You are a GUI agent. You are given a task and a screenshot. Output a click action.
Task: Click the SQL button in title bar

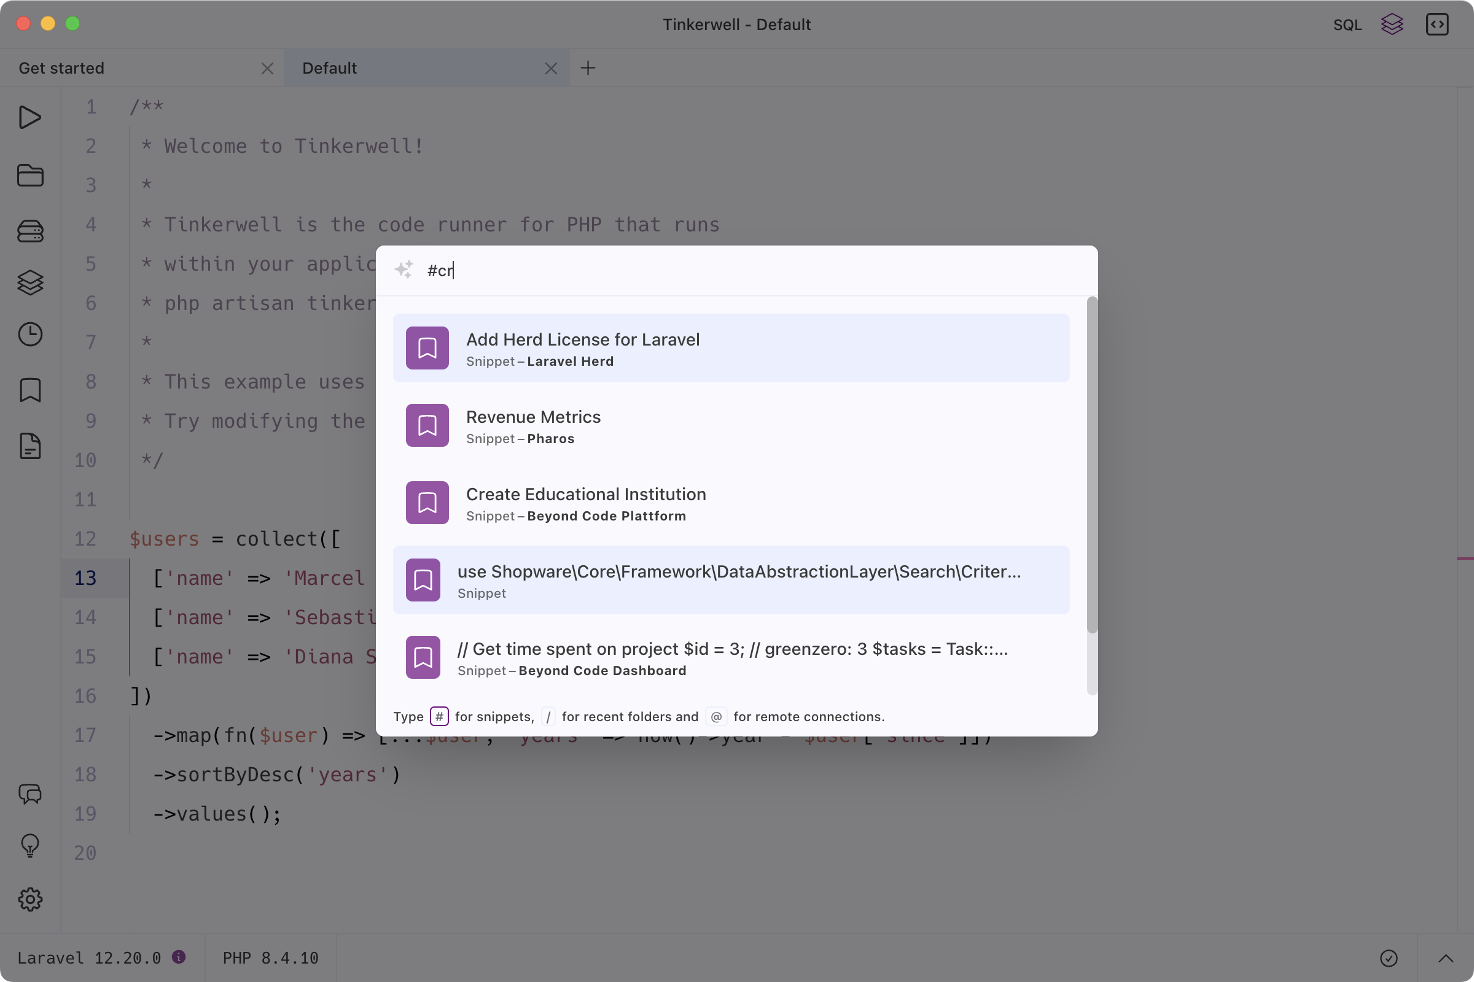(x=1347, y=25)
